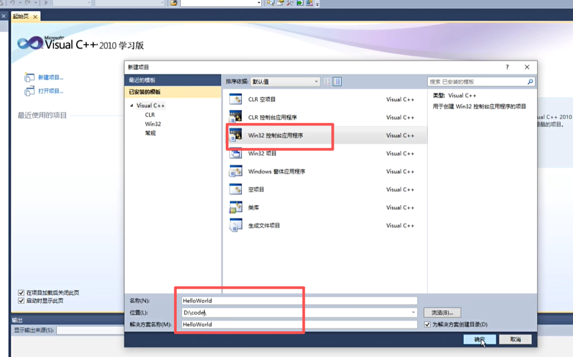The image size is (573, 357).
Task: Select the CLR 空项目 template icon
Action: 236,99
